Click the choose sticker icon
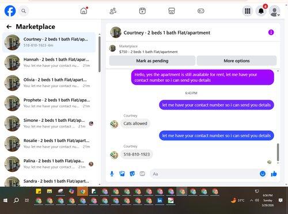Viewport: 288px width, 214px height. 132,174
